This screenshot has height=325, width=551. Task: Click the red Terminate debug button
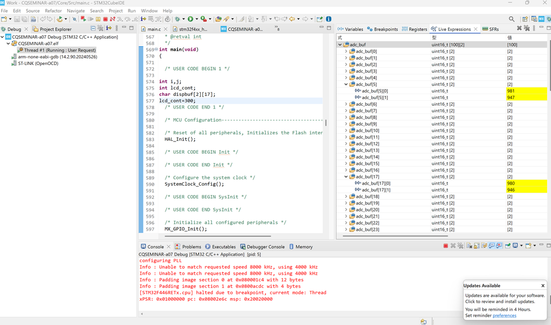[105, 19]
